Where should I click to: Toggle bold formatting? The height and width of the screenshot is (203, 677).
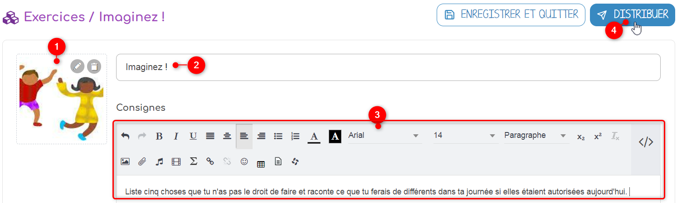click(159, 136)
